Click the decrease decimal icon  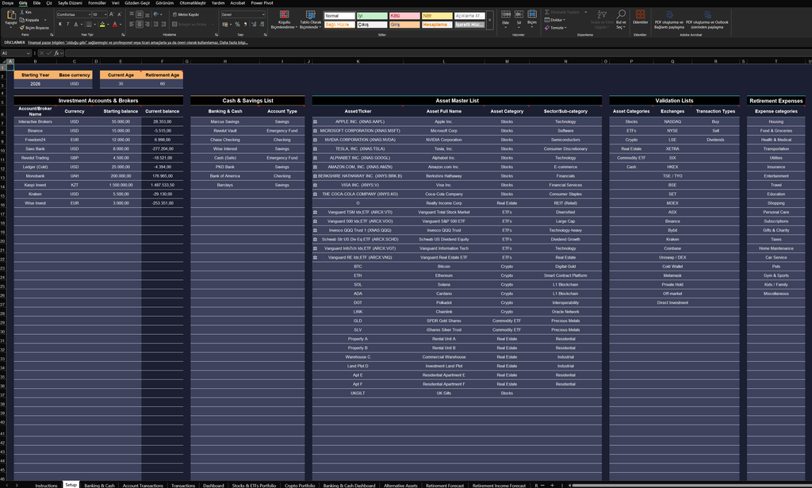(x=260, y=24)
